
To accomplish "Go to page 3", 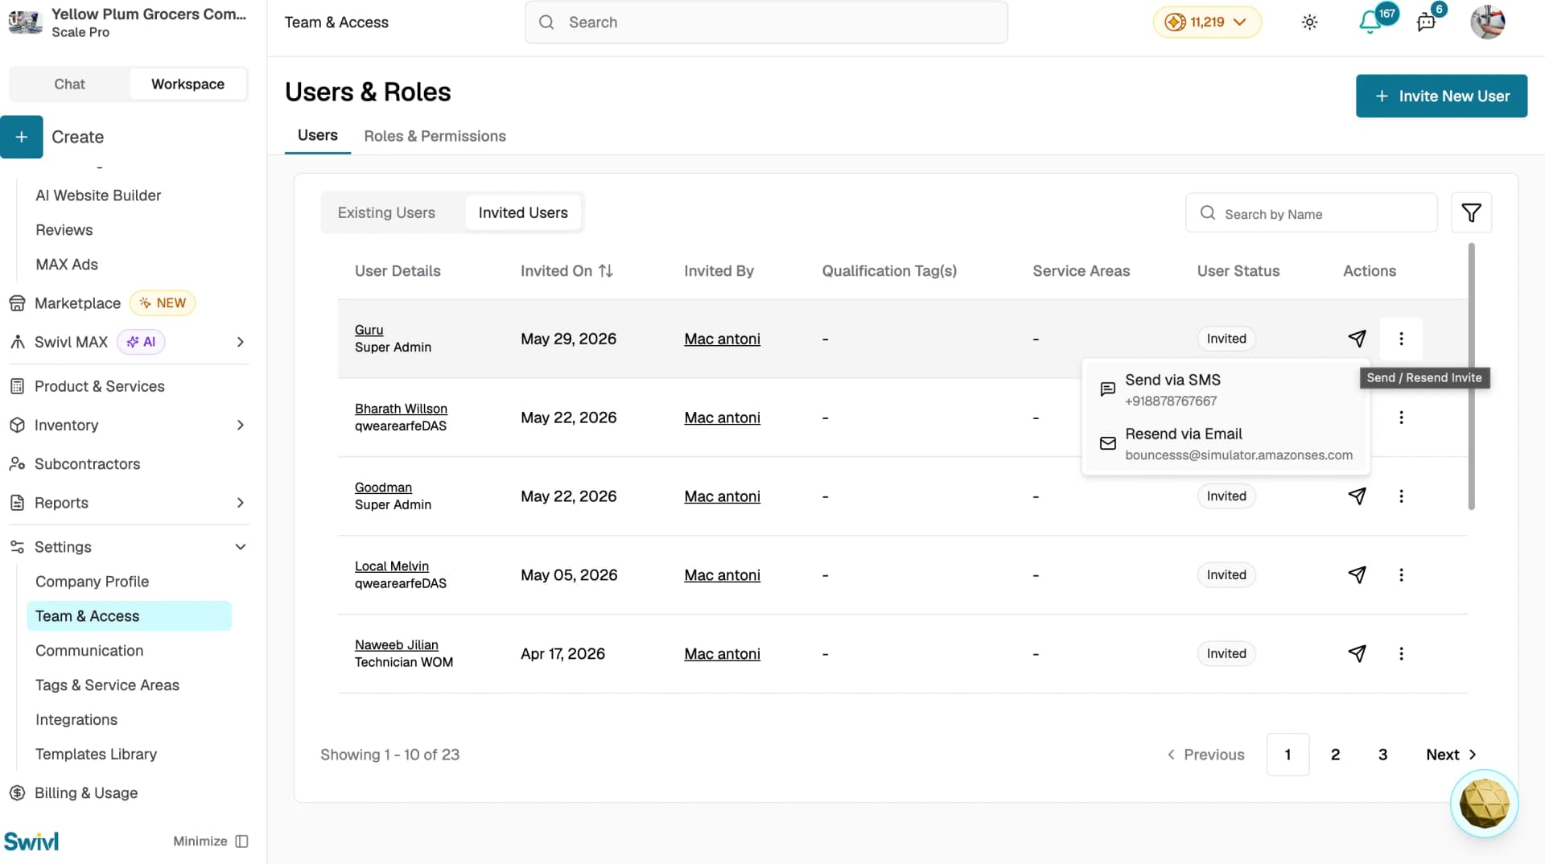I will click(x=1382, y=755).
